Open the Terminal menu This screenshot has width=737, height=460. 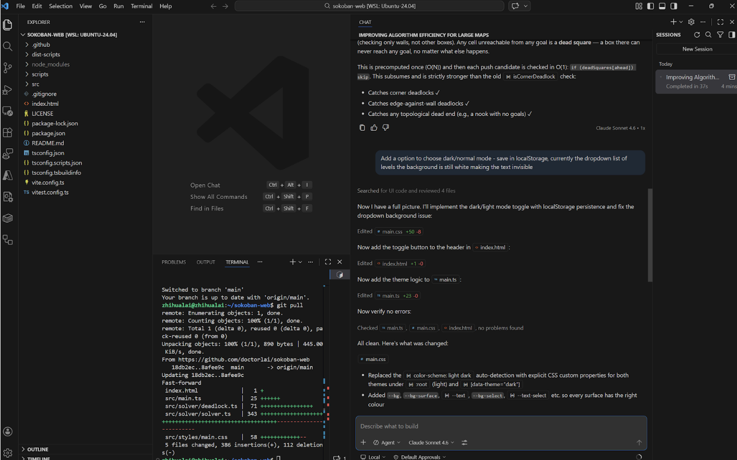point(141,6)
